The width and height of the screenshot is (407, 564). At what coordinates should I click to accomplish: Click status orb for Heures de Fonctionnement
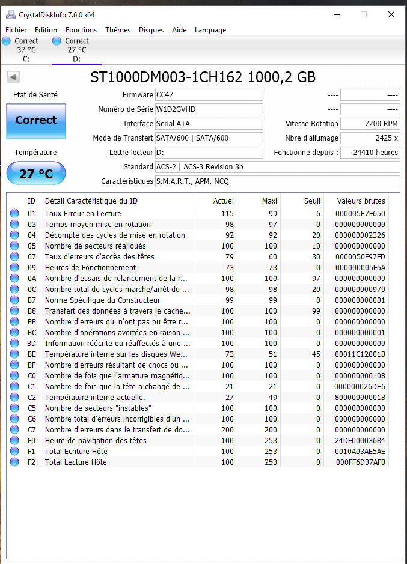pyautogui.click(x=14, y=267)
